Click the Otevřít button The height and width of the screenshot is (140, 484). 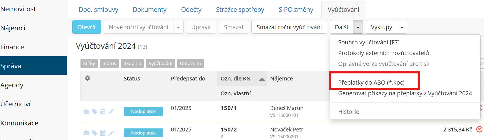tap(87, 27)
